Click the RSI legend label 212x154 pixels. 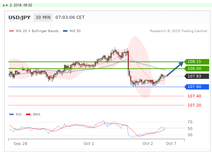coord(19,115)
